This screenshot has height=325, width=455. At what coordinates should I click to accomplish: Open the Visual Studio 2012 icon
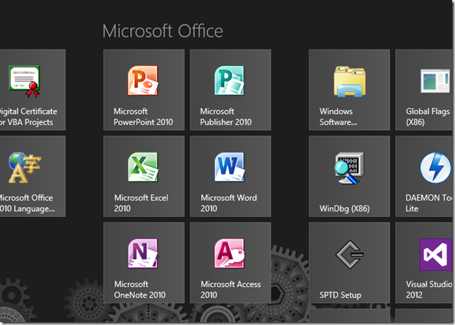click(x=436, y=254)
